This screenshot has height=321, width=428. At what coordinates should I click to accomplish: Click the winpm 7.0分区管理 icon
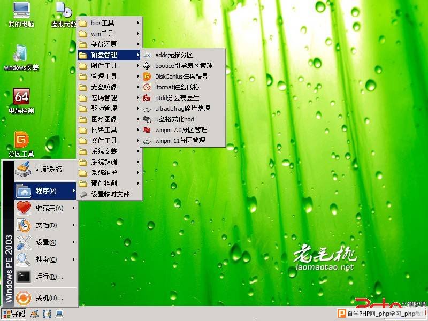click(147, 130)
